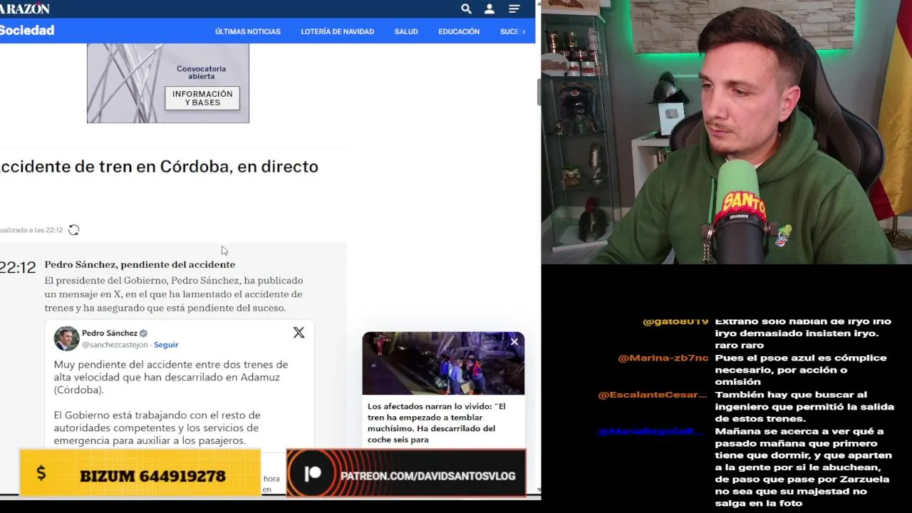The image size is (912, 513).
Task: Click chat username @EscalanteCesar
Action: click(653, 395)
